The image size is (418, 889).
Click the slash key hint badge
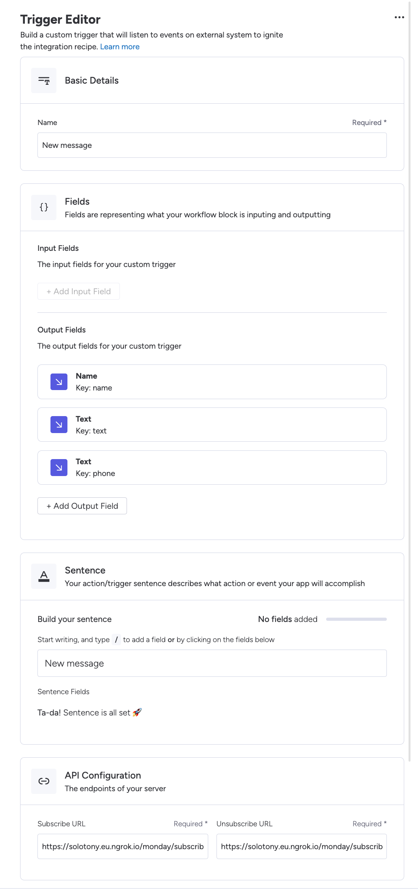tap(116, 640)
